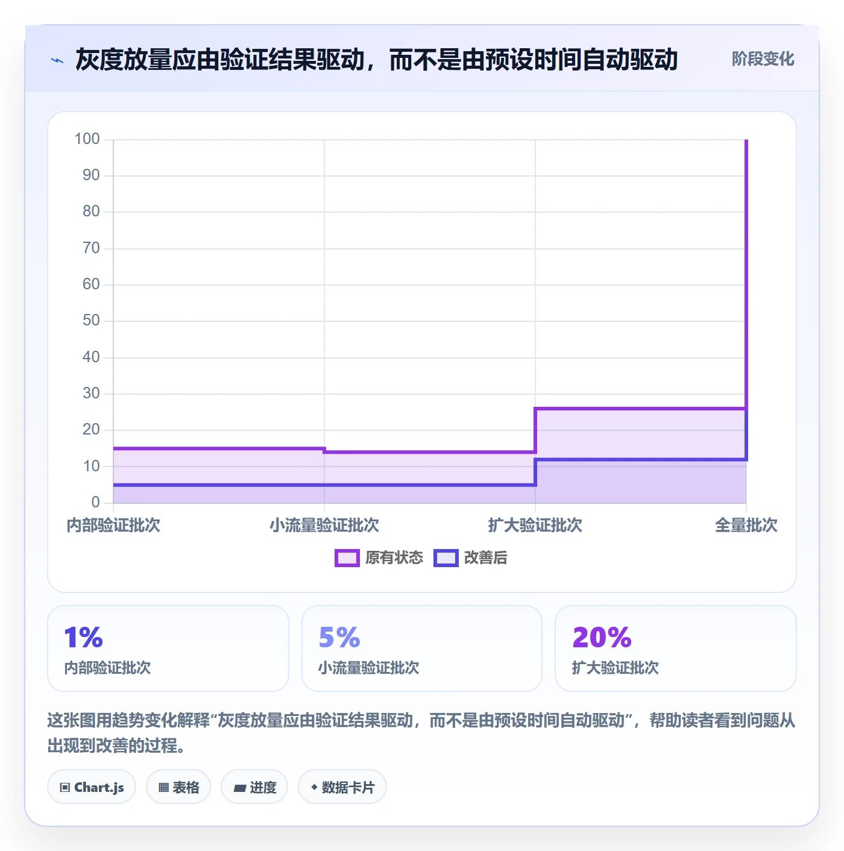This screenshot has height=851, width=844.
Task: Click the description paragraph starting 这张图用趋势变化
Action: click(421, 733)
